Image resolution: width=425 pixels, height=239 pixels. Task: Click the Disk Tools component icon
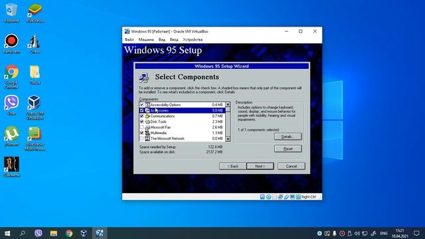point(147,121)
